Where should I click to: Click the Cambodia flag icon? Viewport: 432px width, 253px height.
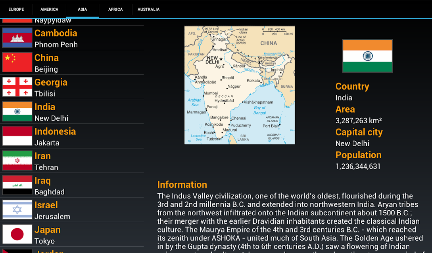pyautogui.click(x=17, y=38)
